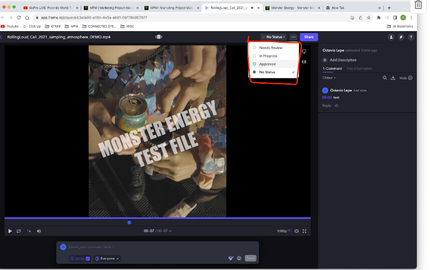The image size is (430, 270).
Task: Open the browser extensions puzzle icon
Action: coord(379,18)
